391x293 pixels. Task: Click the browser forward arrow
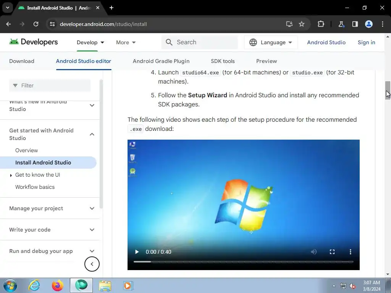22,24
